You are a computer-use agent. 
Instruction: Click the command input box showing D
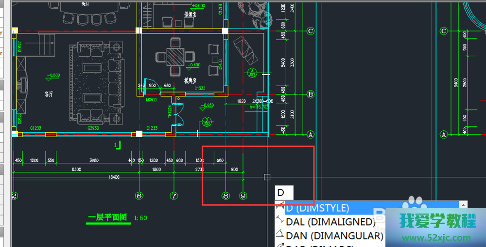click(x=284, y=192)
